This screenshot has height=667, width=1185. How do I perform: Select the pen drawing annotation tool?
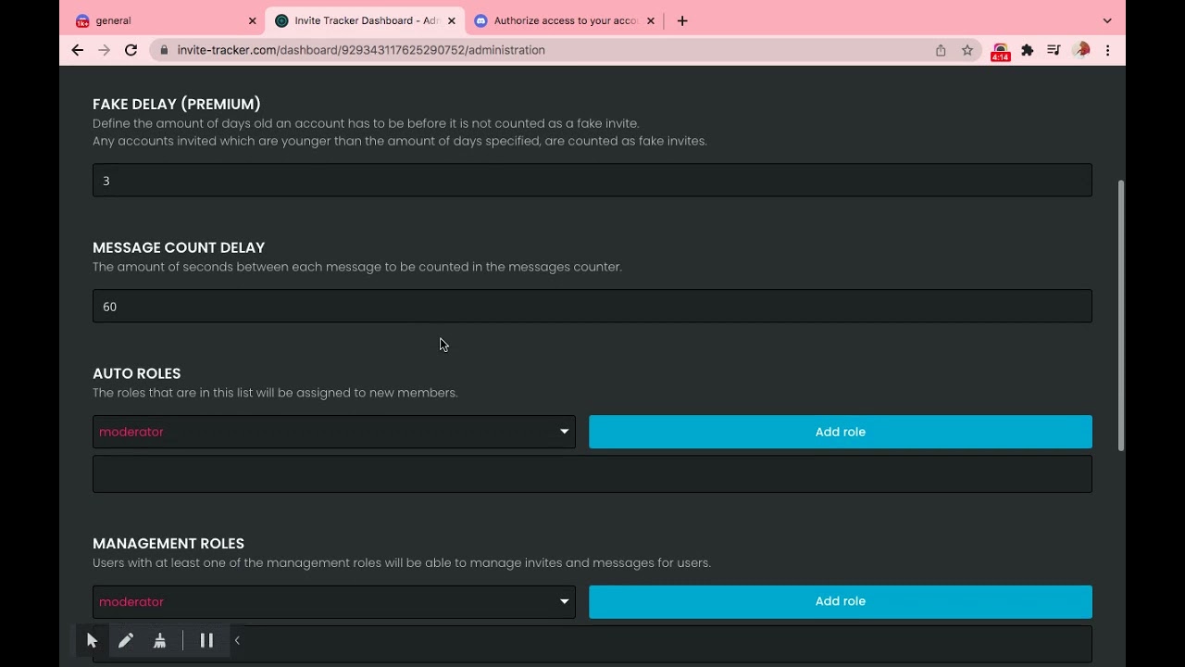click(x=126, y=640)
